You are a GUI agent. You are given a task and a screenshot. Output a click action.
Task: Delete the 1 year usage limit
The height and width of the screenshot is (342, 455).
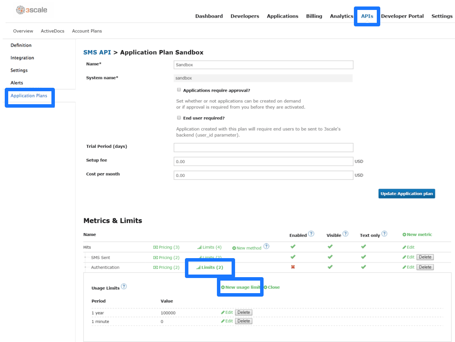[243, 312]
